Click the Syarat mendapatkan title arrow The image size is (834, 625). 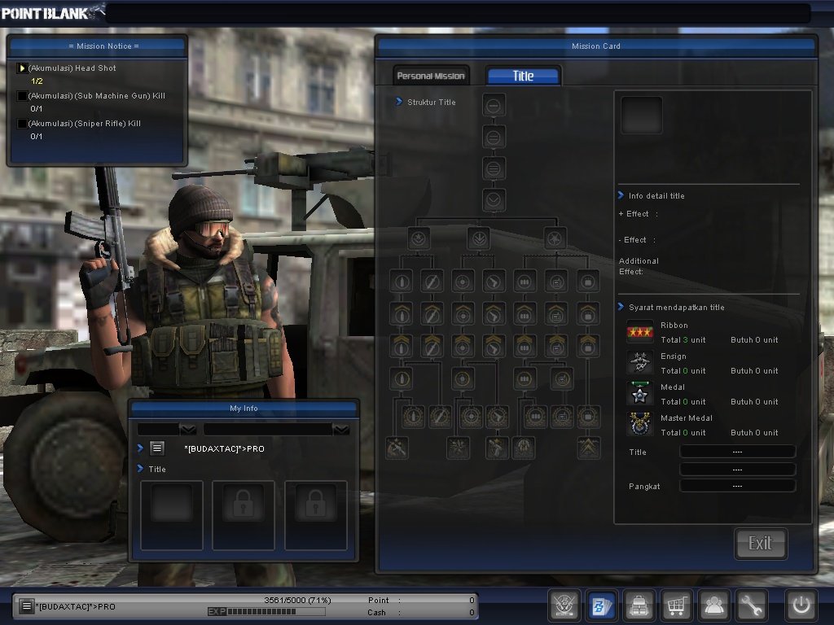tap(621, 307)
